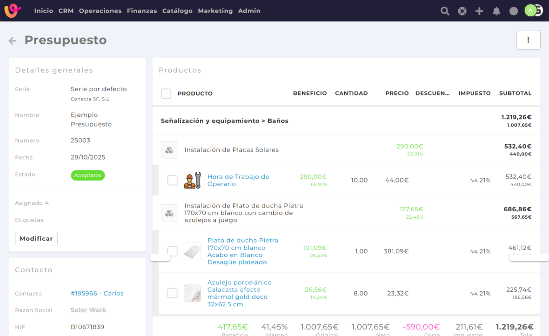
Task: Open the Operaciones menu
Action: click(100, 11)
